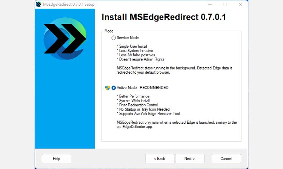Close the setup window
This screenshot has height=169, width=283.
pos(240,4)
